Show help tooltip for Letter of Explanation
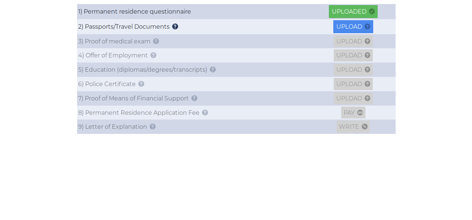This screenshot has height=220, width=472. click(x=153, y=127)
